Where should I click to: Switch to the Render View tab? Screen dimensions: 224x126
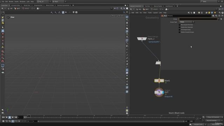(27, 5)
